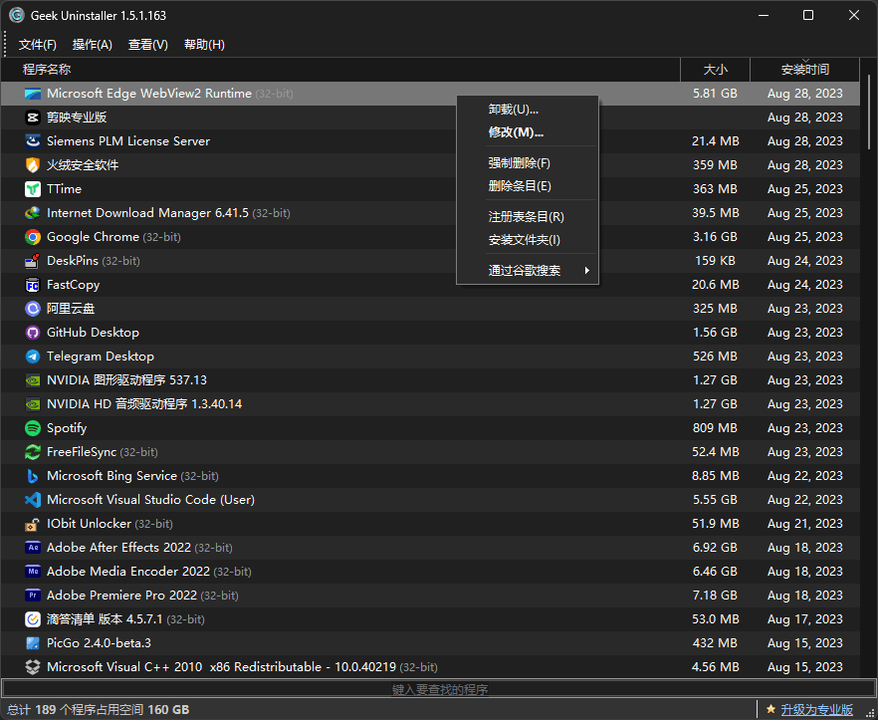The image size is (878, 720).
Task: Select the PicGo 2.4.0-beta.3 program name
Action: tap(100, 643)
